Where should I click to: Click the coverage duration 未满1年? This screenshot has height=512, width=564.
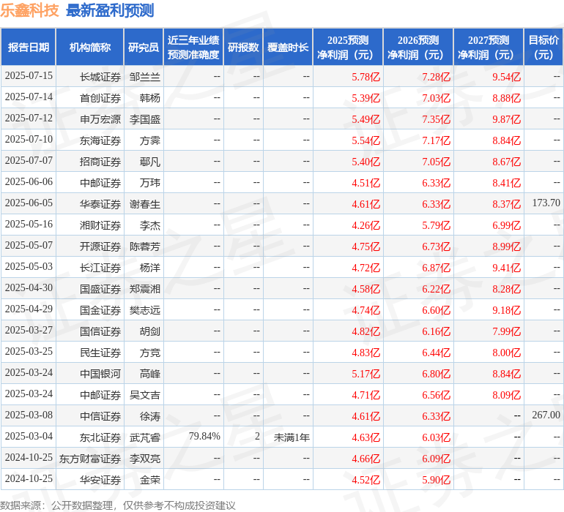[x=292, y=437]
